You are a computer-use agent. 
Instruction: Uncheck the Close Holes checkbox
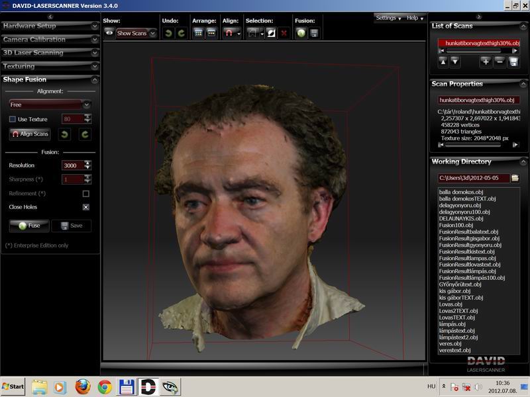[85, 207]
